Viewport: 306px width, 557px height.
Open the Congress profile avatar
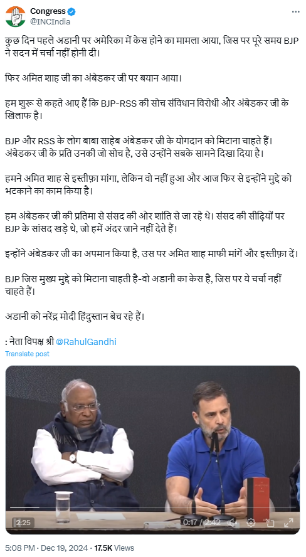point(15,16)
